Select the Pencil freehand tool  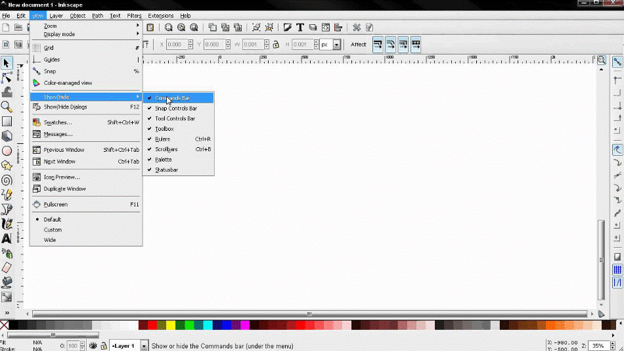point(7,195)
